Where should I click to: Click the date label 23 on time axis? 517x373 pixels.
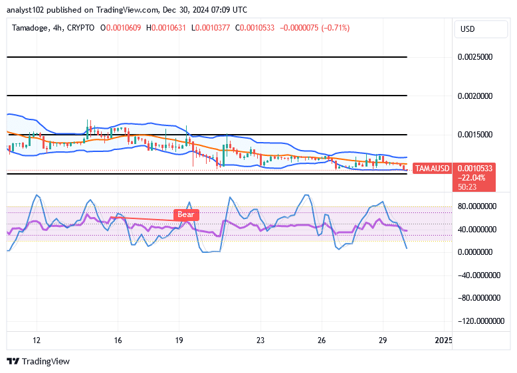pos(260,340)
